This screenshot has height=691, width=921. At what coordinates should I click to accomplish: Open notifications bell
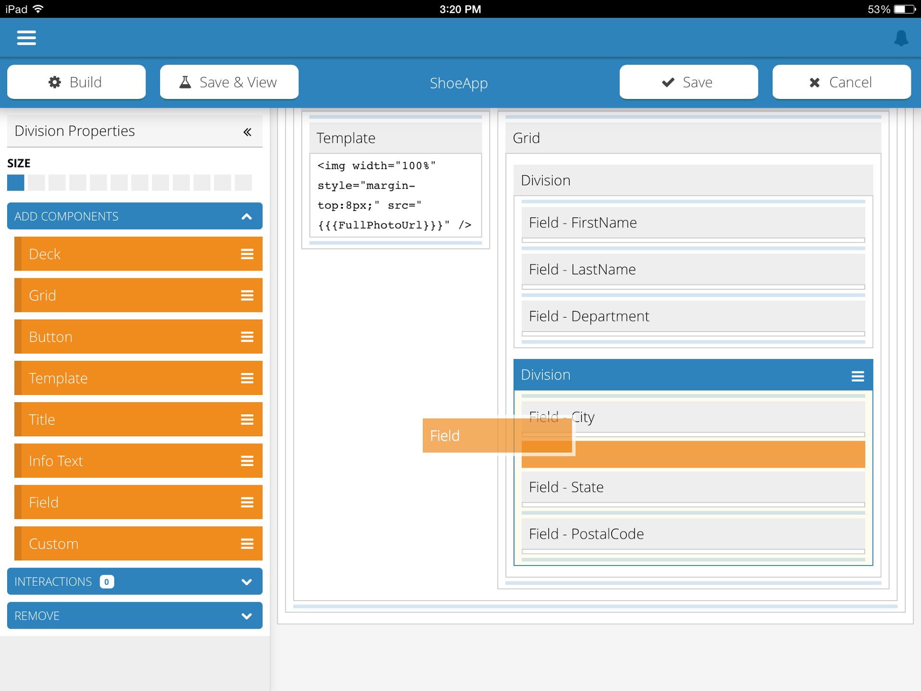pos(901,38)
